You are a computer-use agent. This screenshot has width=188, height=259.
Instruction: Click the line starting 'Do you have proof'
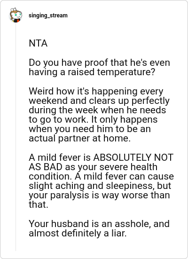[x=100, y=63]
